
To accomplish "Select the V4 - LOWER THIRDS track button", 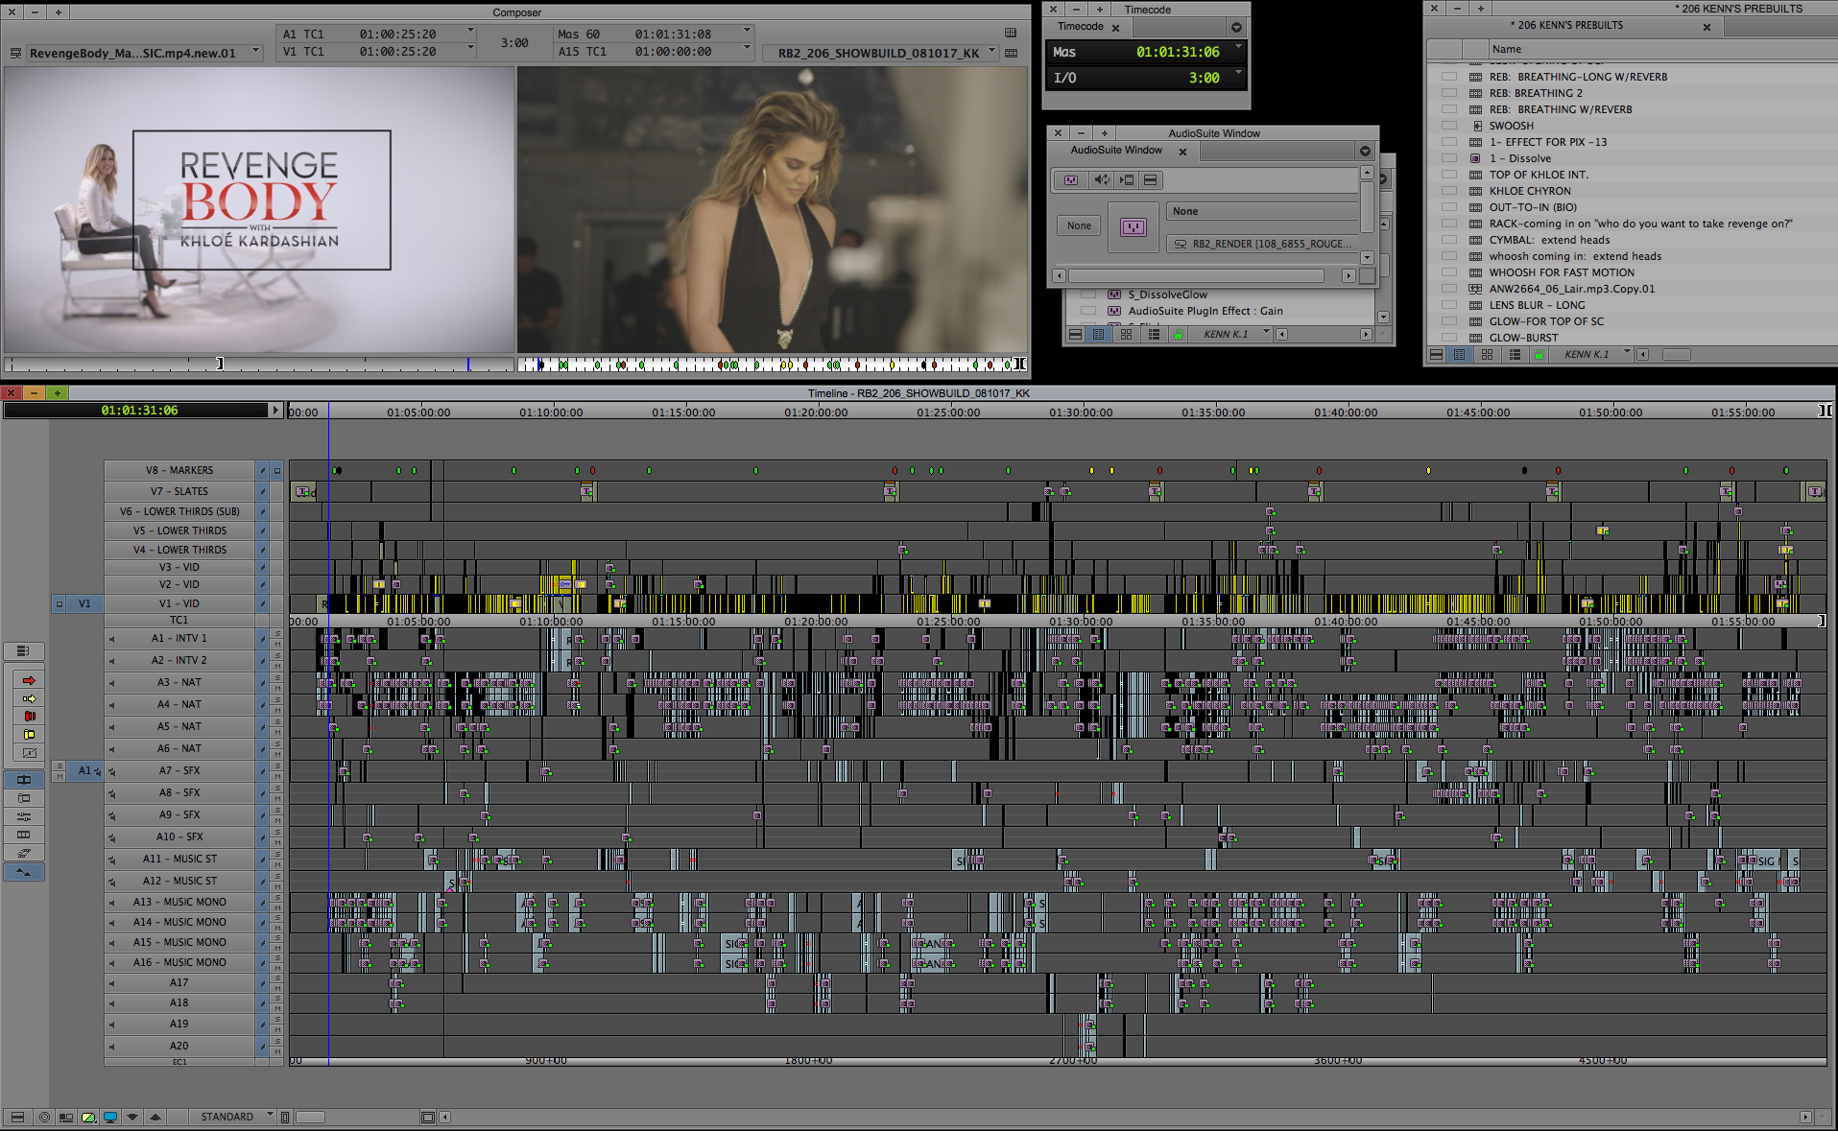I will click(x=179, y=550).
